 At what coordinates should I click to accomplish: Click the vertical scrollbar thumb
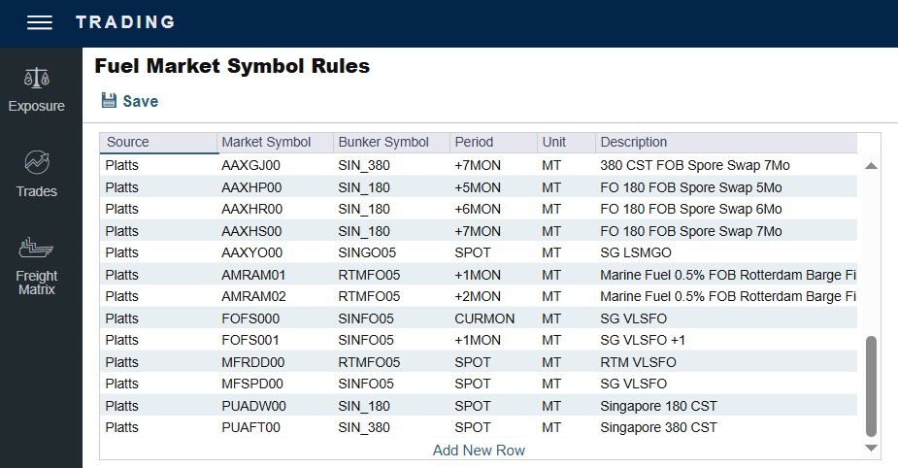click(x=870, y=386)
